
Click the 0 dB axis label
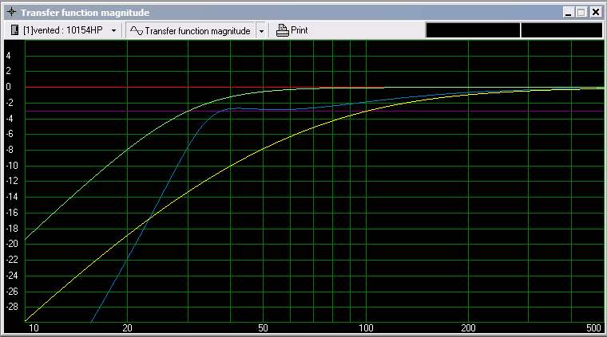click(8, 87)
